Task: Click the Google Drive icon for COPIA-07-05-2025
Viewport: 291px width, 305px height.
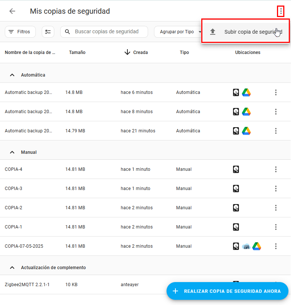Action: pos(257,246)
